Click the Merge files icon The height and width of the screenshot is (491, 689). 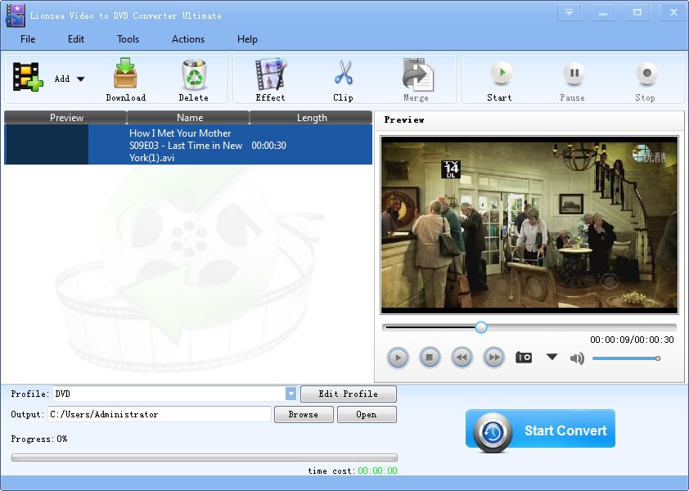pos(417,79)
